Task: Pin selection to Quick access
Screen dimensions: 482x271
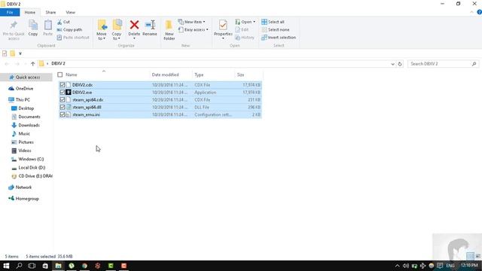Action: [x=14, y=30]
